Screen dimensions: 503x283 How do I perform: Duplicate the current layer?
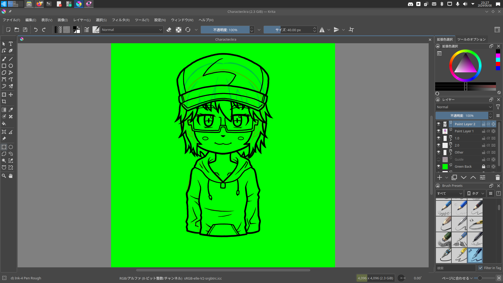pos(454,177)
